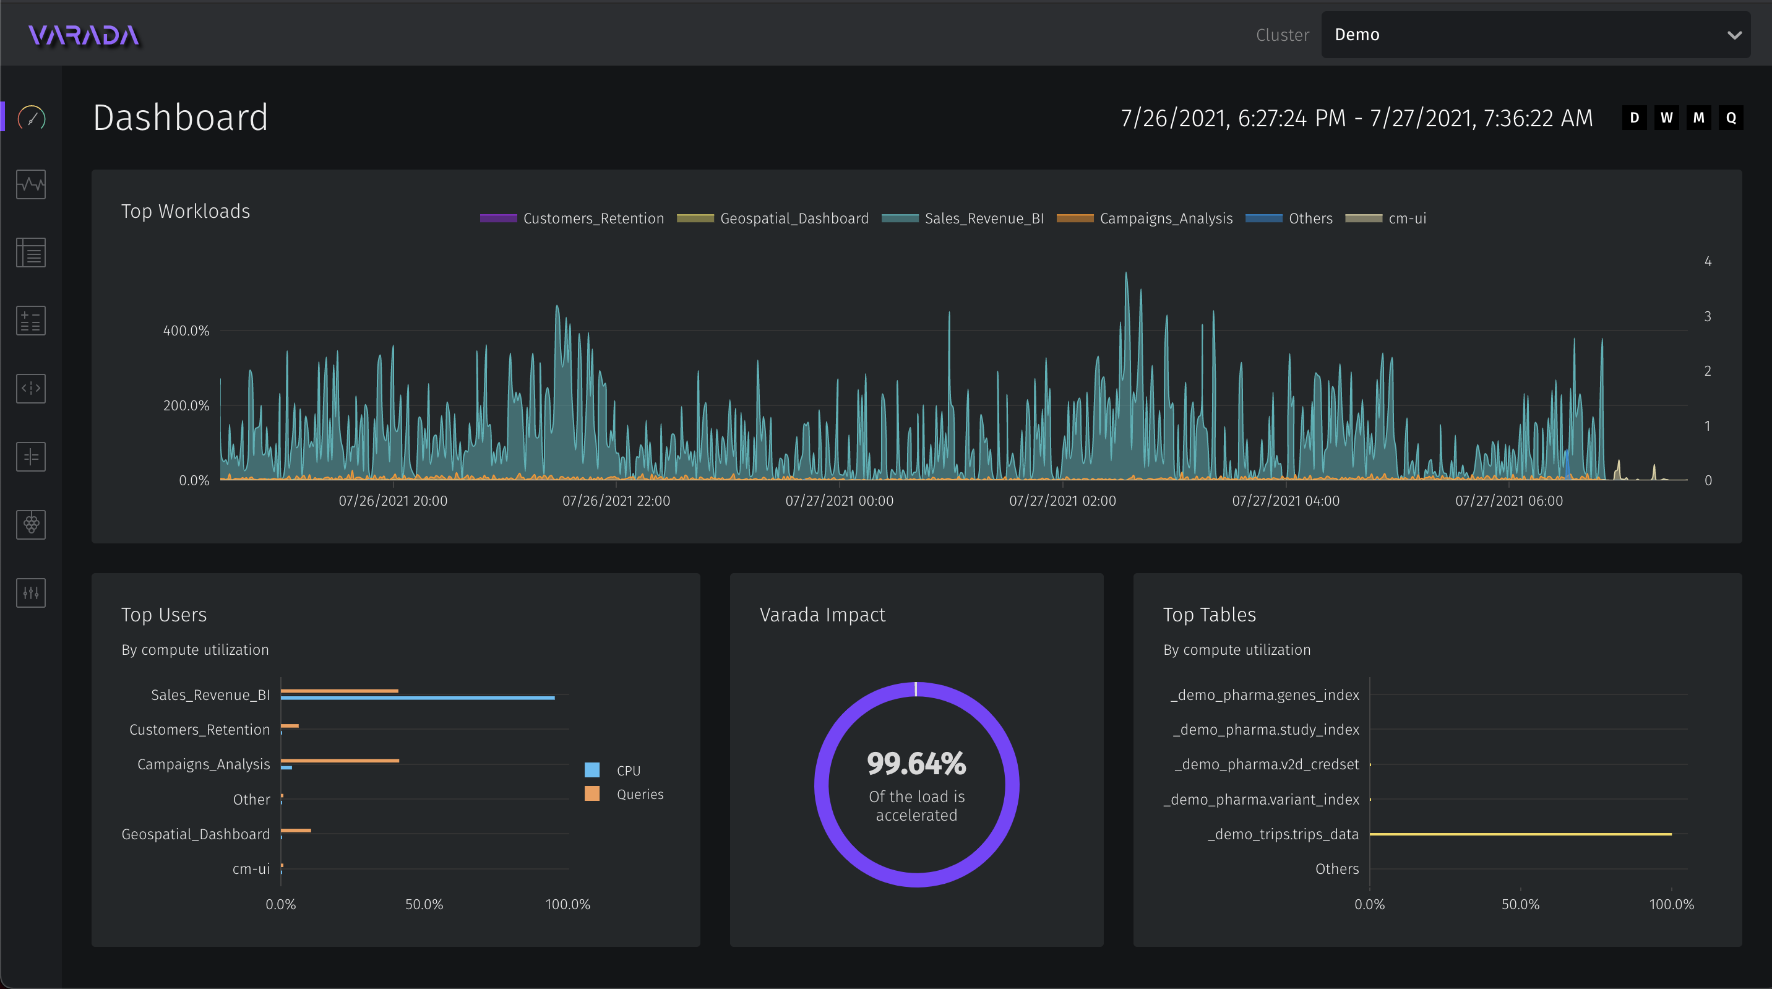Click the Customers_Retention label in Top Users

click(199, 730)
